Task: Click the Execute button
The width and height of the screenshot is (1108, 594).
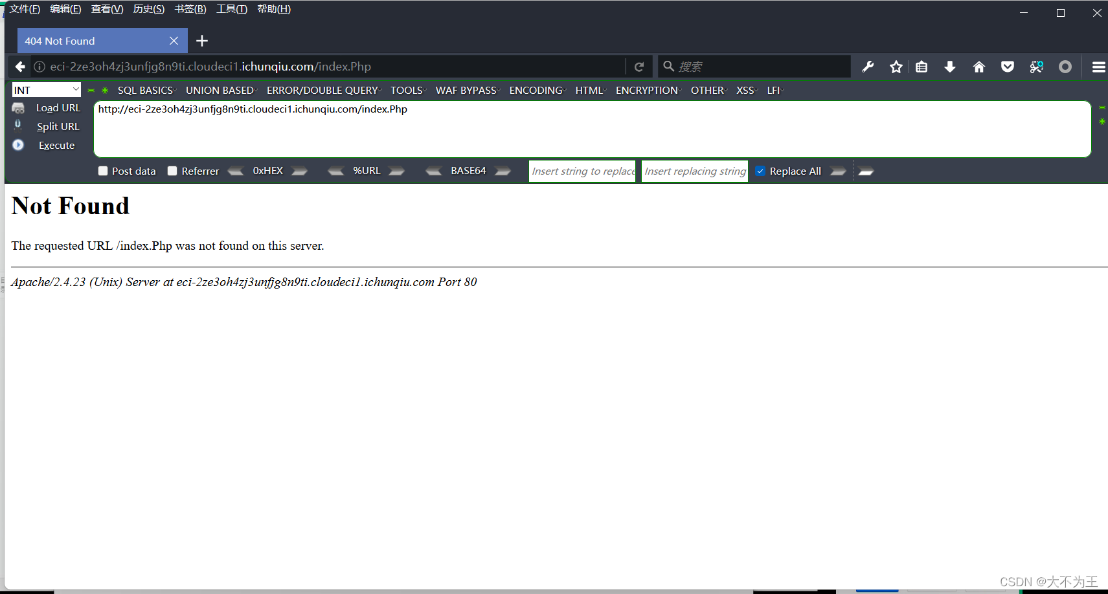Action: [x=57, y=146]
